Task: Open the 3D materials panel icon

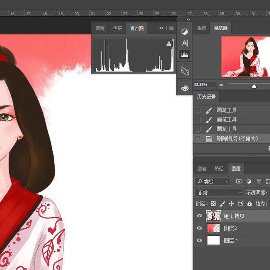Action: click(184, 71)
